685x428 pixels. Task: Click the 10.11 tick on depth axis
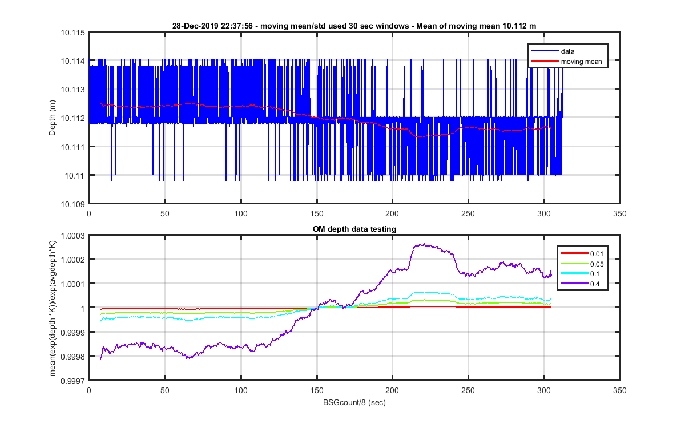(75, 175)
